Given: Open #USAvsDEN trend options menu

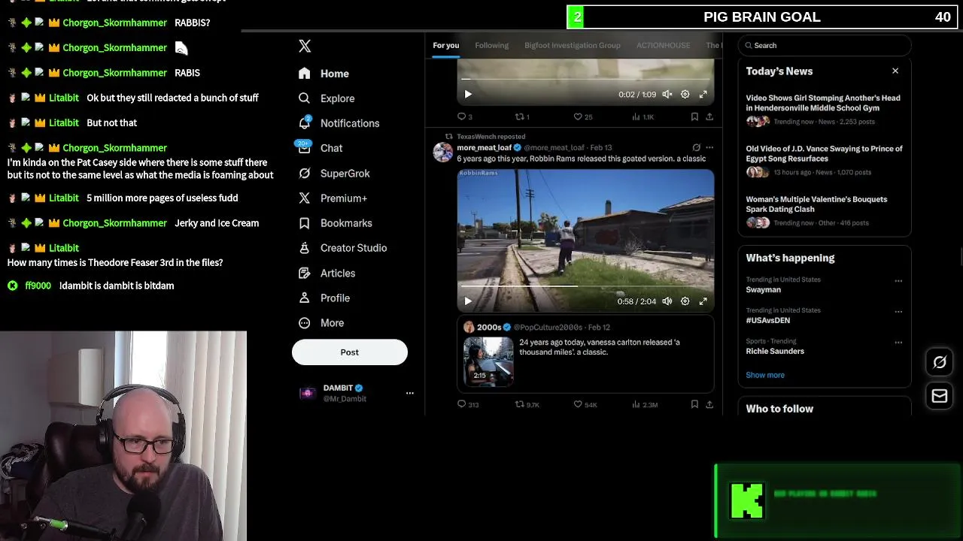Looking at the screenshot, I should [x=898, y=312].
